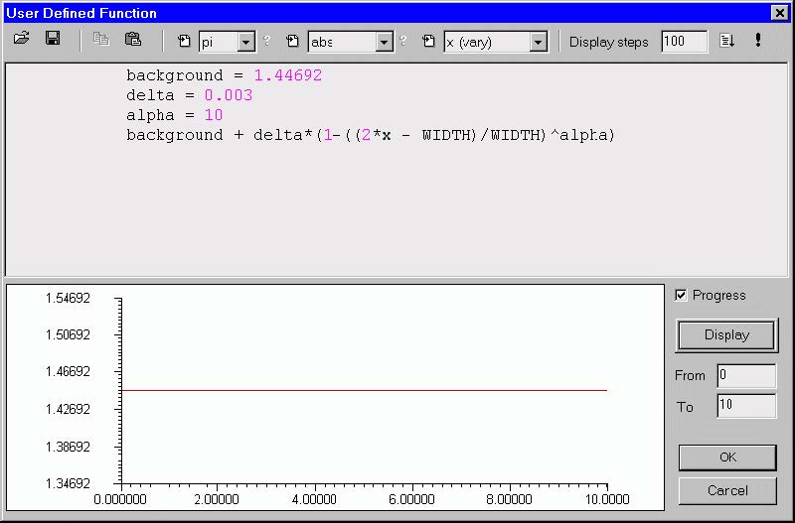The height and width of the screenshot is (523, 795).
Task: Confirm with the OK button
Action: pos(727,458)
